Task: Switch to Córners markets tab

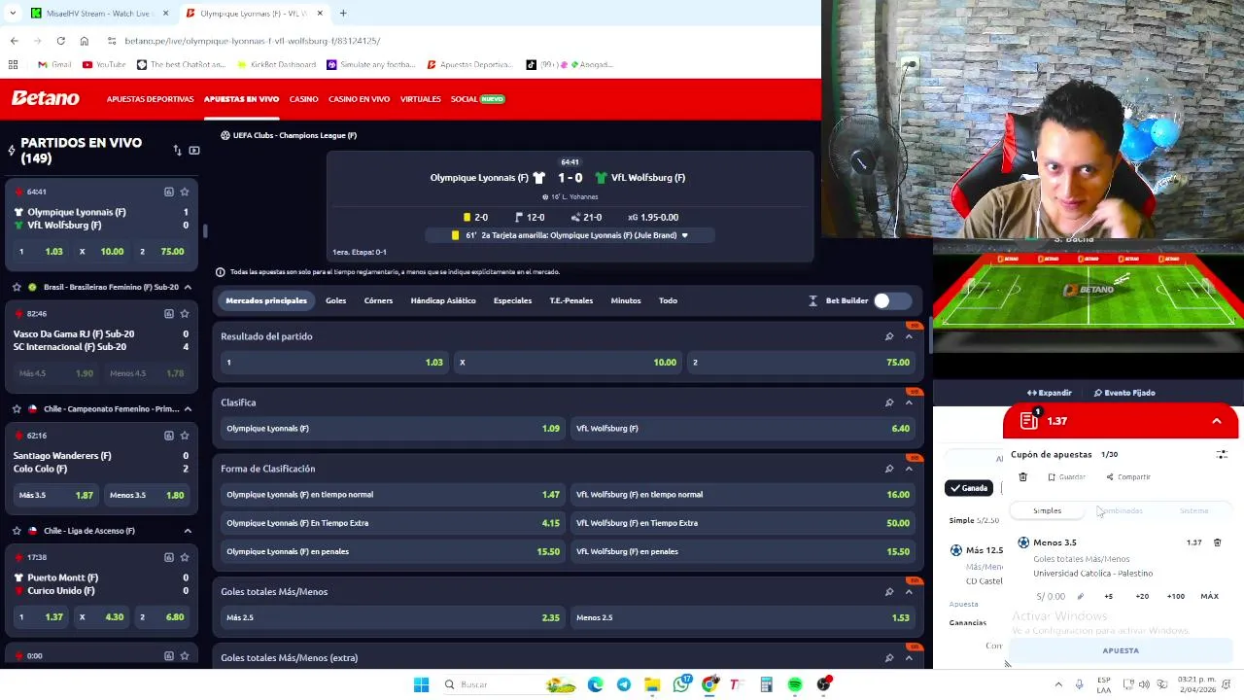Action: point(378,300)
